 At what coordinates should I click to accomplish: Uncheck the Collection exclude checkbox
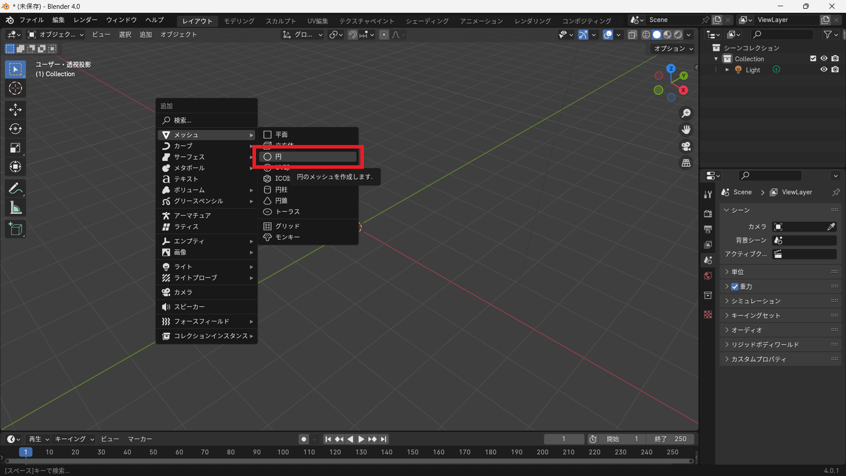click(x=813, y=59)
